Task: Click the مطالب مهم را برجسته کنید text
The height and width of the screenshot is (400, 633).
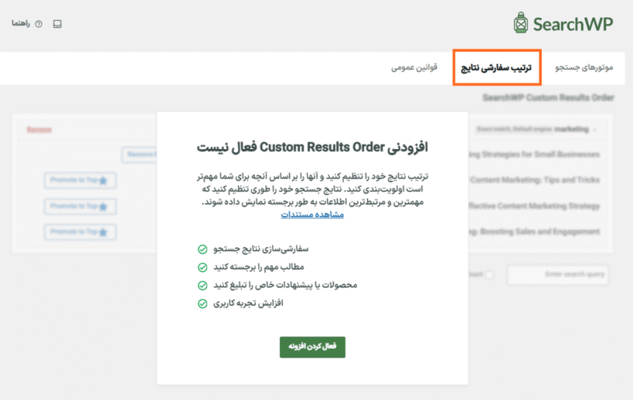Action: point(259,267)
